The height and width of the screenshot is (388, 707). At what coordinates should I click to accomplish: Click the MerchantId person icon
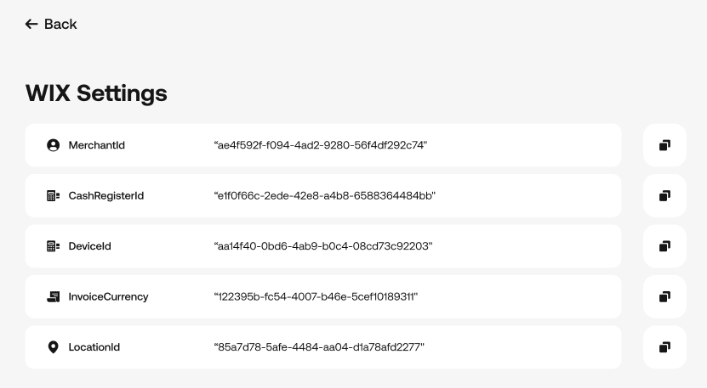54,145
